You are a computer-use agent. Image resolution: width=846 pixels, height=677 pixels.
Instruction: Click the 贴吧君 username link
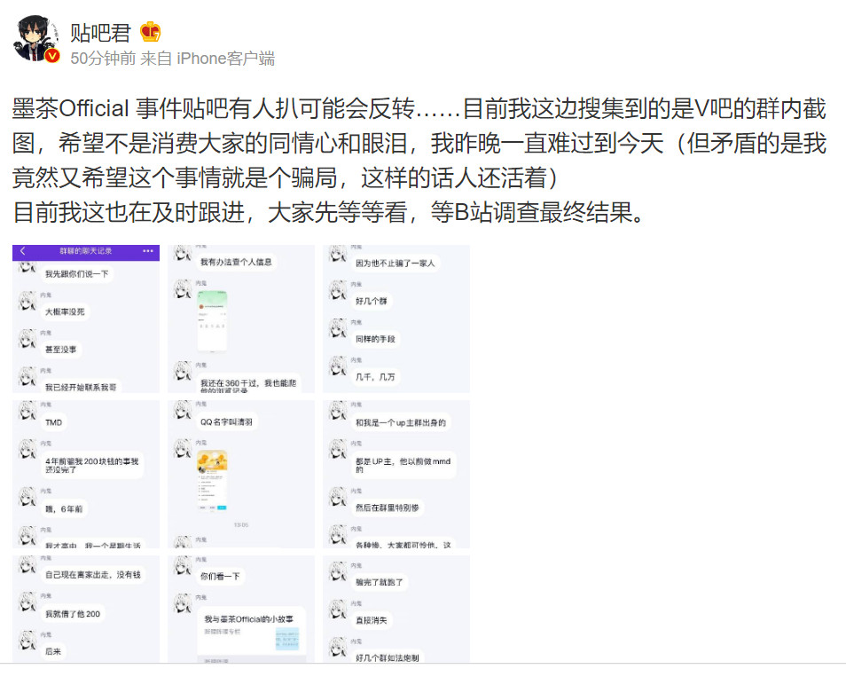coord(100,33)
